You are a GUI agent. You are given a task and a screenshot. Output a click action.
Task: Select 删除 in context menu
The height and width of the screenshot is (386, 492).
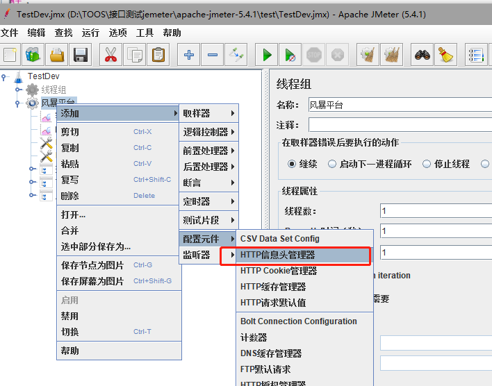119,196
